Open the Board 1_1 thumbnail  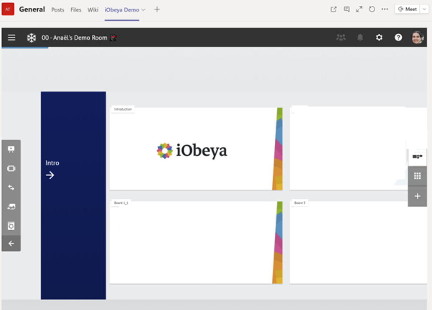click(x=196, y=242)
